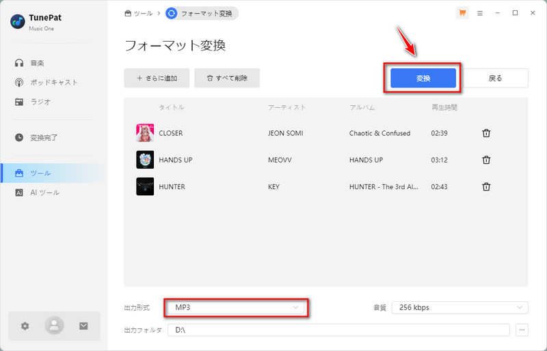The width and height of the screenshot is (547, 351).
Task: Open settings gear in sidebar
Action: [x=25, y=326]
